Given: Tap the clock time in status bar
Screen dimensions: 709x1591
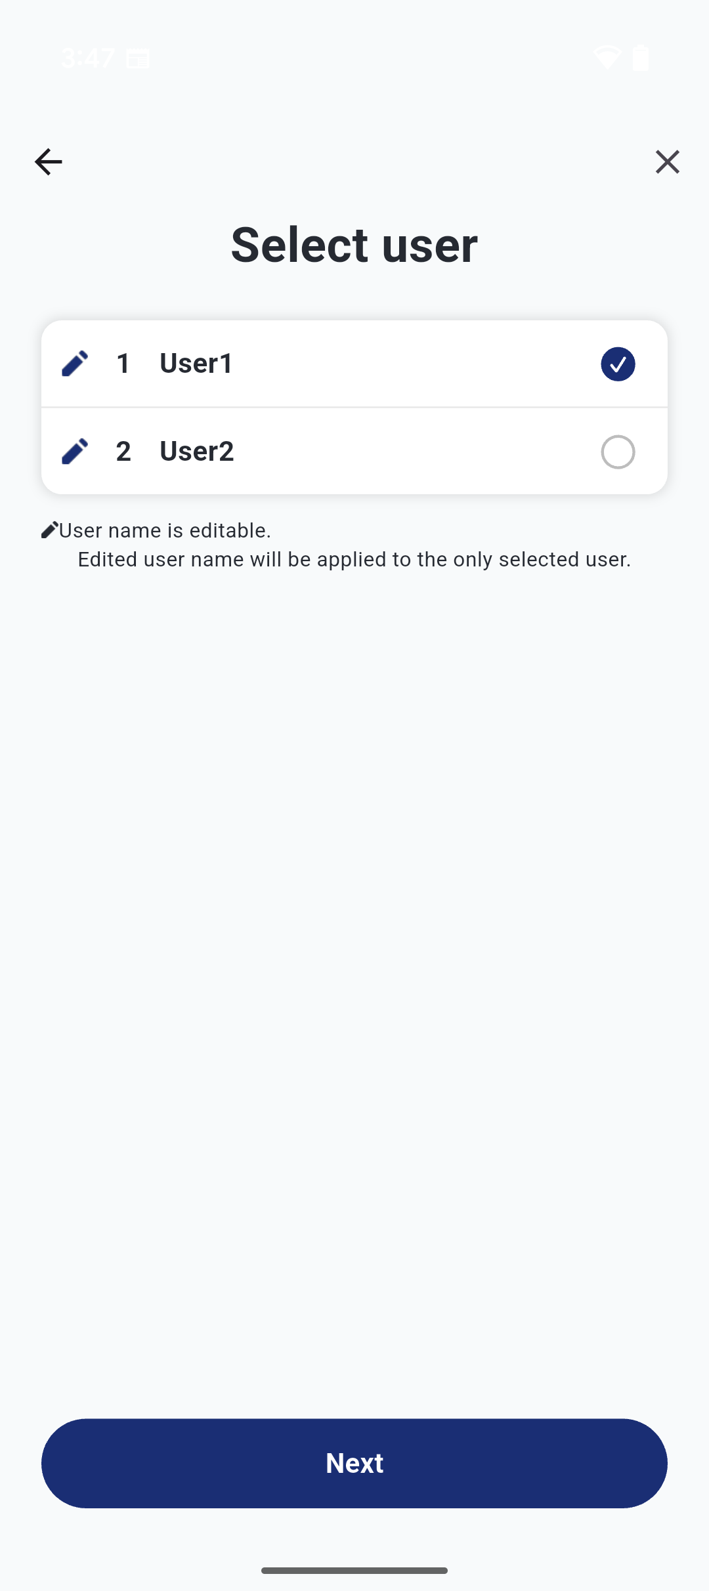Looking at the screenshot, I should (x=88, y=58).
